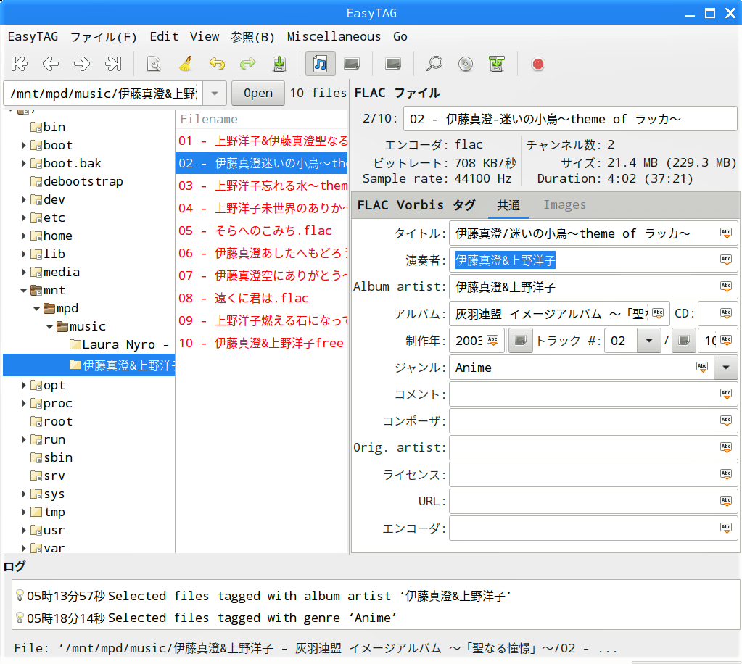Image resolution: width=742 pixels, height=664 pixels.
Task: Click Abc icon in タイトル field
Action: pos(726,233)
